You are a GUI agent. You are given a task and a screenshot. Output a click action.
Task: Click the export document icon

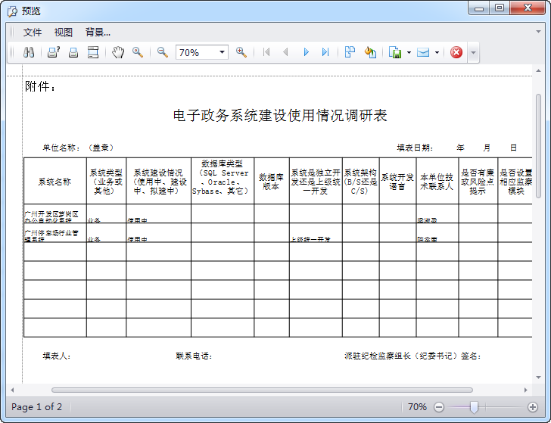pyautogui.click(x=395, y=52)
